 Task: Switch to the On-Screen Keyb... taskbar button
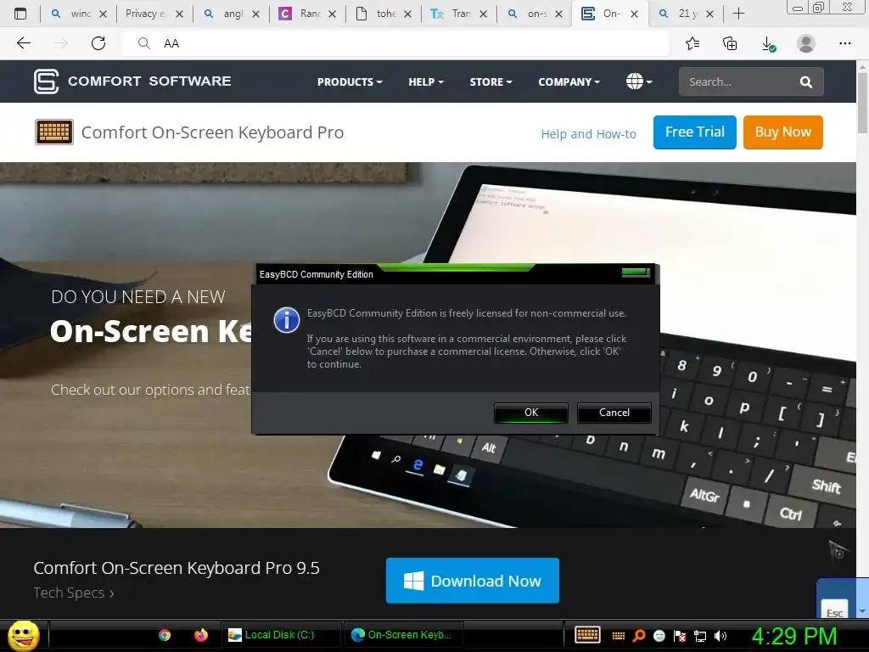pos(403,635)
